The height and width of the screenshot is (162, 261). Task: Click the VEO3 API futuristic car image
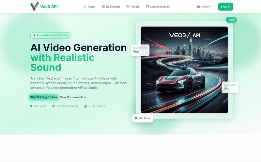click(184, 70)
